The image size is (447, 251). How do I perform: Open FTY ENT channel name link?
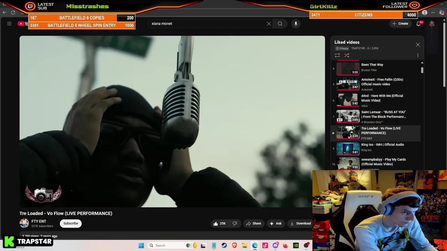click(x=39, y=221)
